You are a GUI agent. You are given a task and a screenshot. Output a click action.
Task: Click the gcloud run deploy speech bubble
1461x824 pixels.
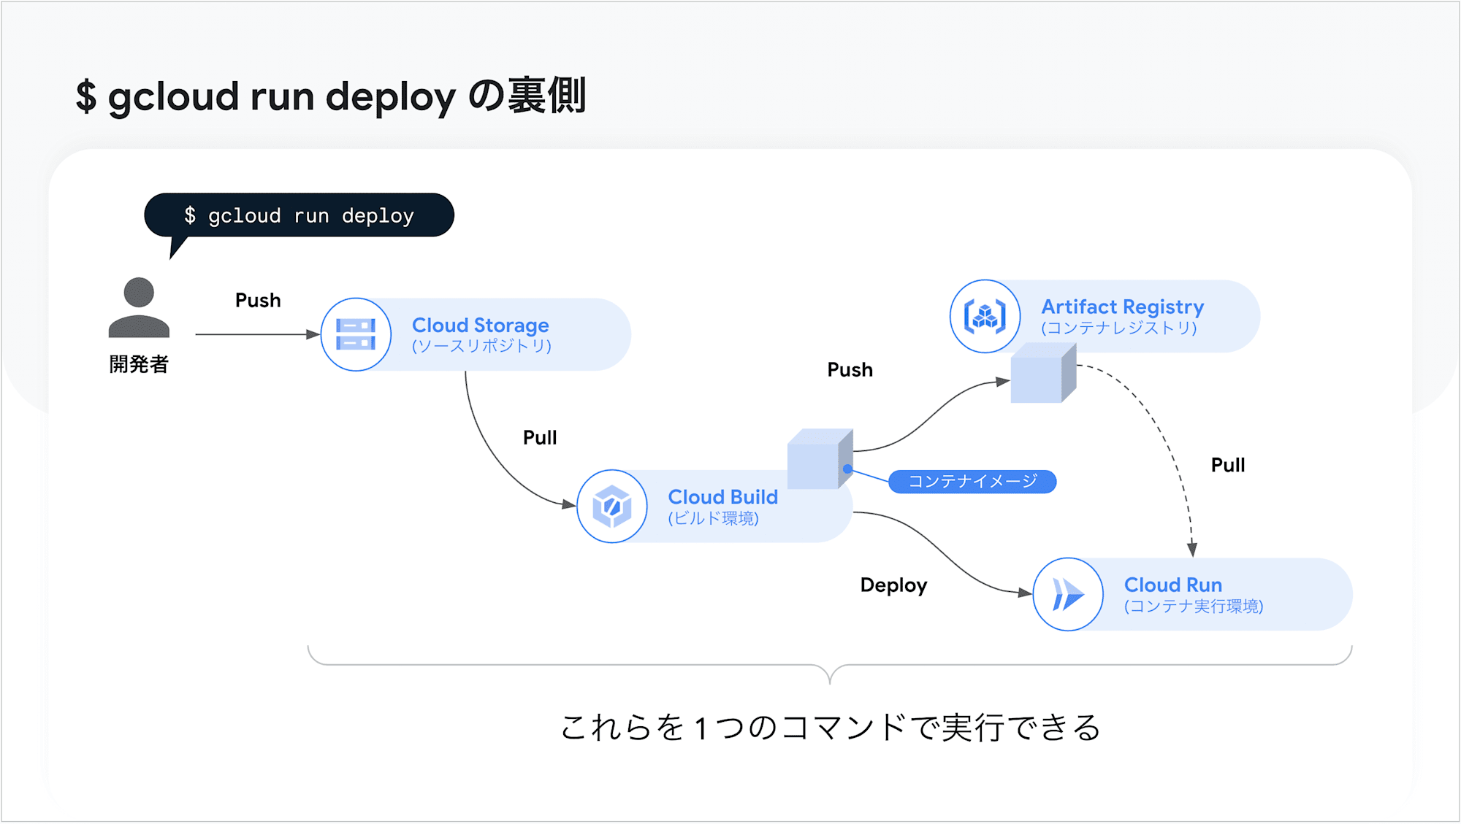click(x=299, y=216)
